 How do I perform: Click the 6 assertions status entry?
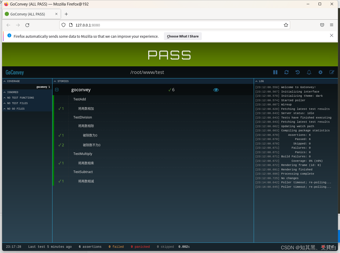[x=90, y=247]
